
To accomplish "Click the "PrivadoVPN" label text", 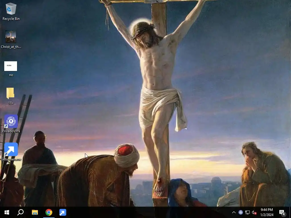I will tap(11, 131).
